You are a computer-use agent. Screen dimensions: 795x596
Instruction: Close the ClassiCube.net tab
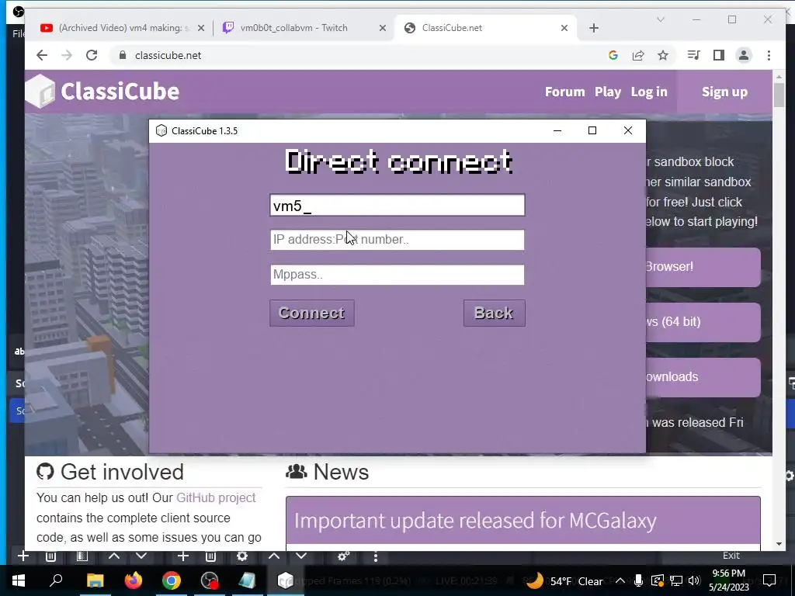click(x=564, y=28)
